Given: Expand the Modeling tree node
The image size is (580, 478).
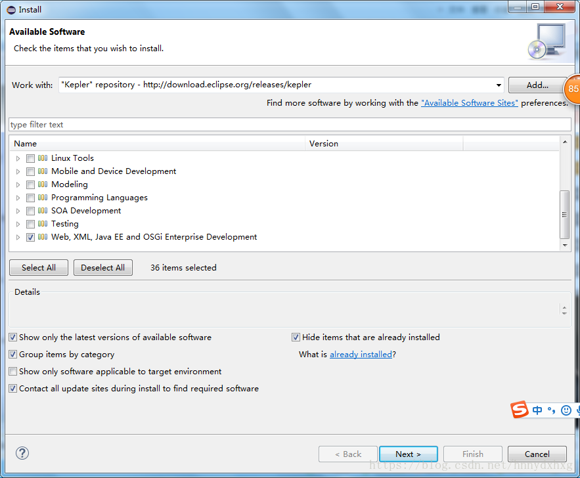Looking at the screenshot, I should 18,185.
